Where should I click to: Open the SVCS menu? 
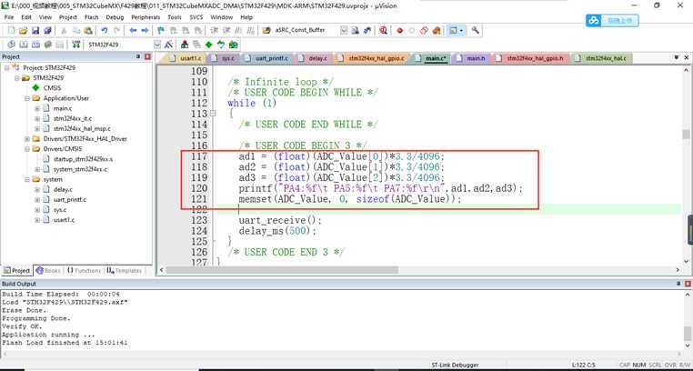pyautogui.click(x=196, y=17)
